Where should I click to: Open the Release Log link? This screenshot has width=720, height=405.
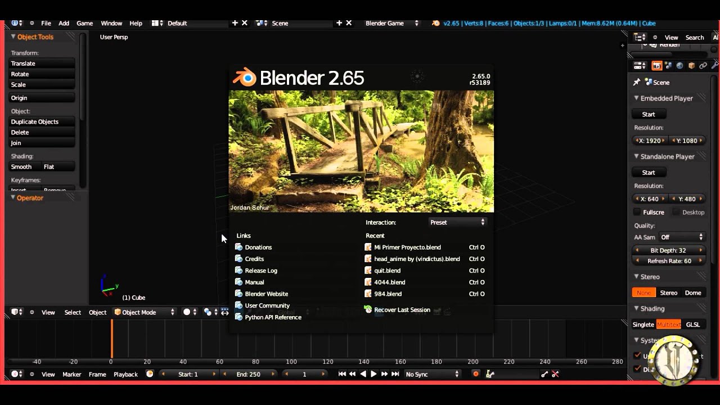(261, 271)
